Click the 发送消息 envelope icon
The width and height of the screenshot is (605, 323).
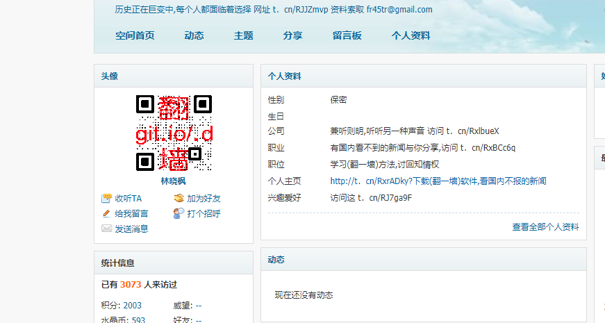(106, 229)
